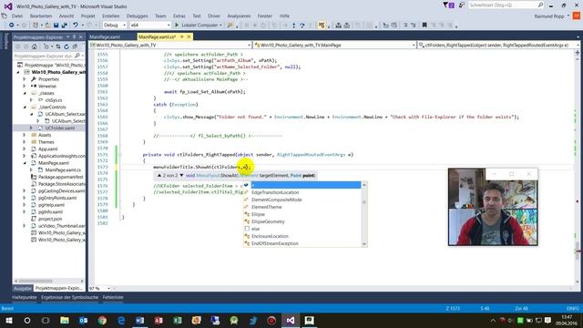Open Excel from the taskbar
This screenshot has height=328, width=583.
[178, 320]
